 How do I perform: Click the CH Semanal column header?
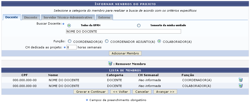point(148,75)
